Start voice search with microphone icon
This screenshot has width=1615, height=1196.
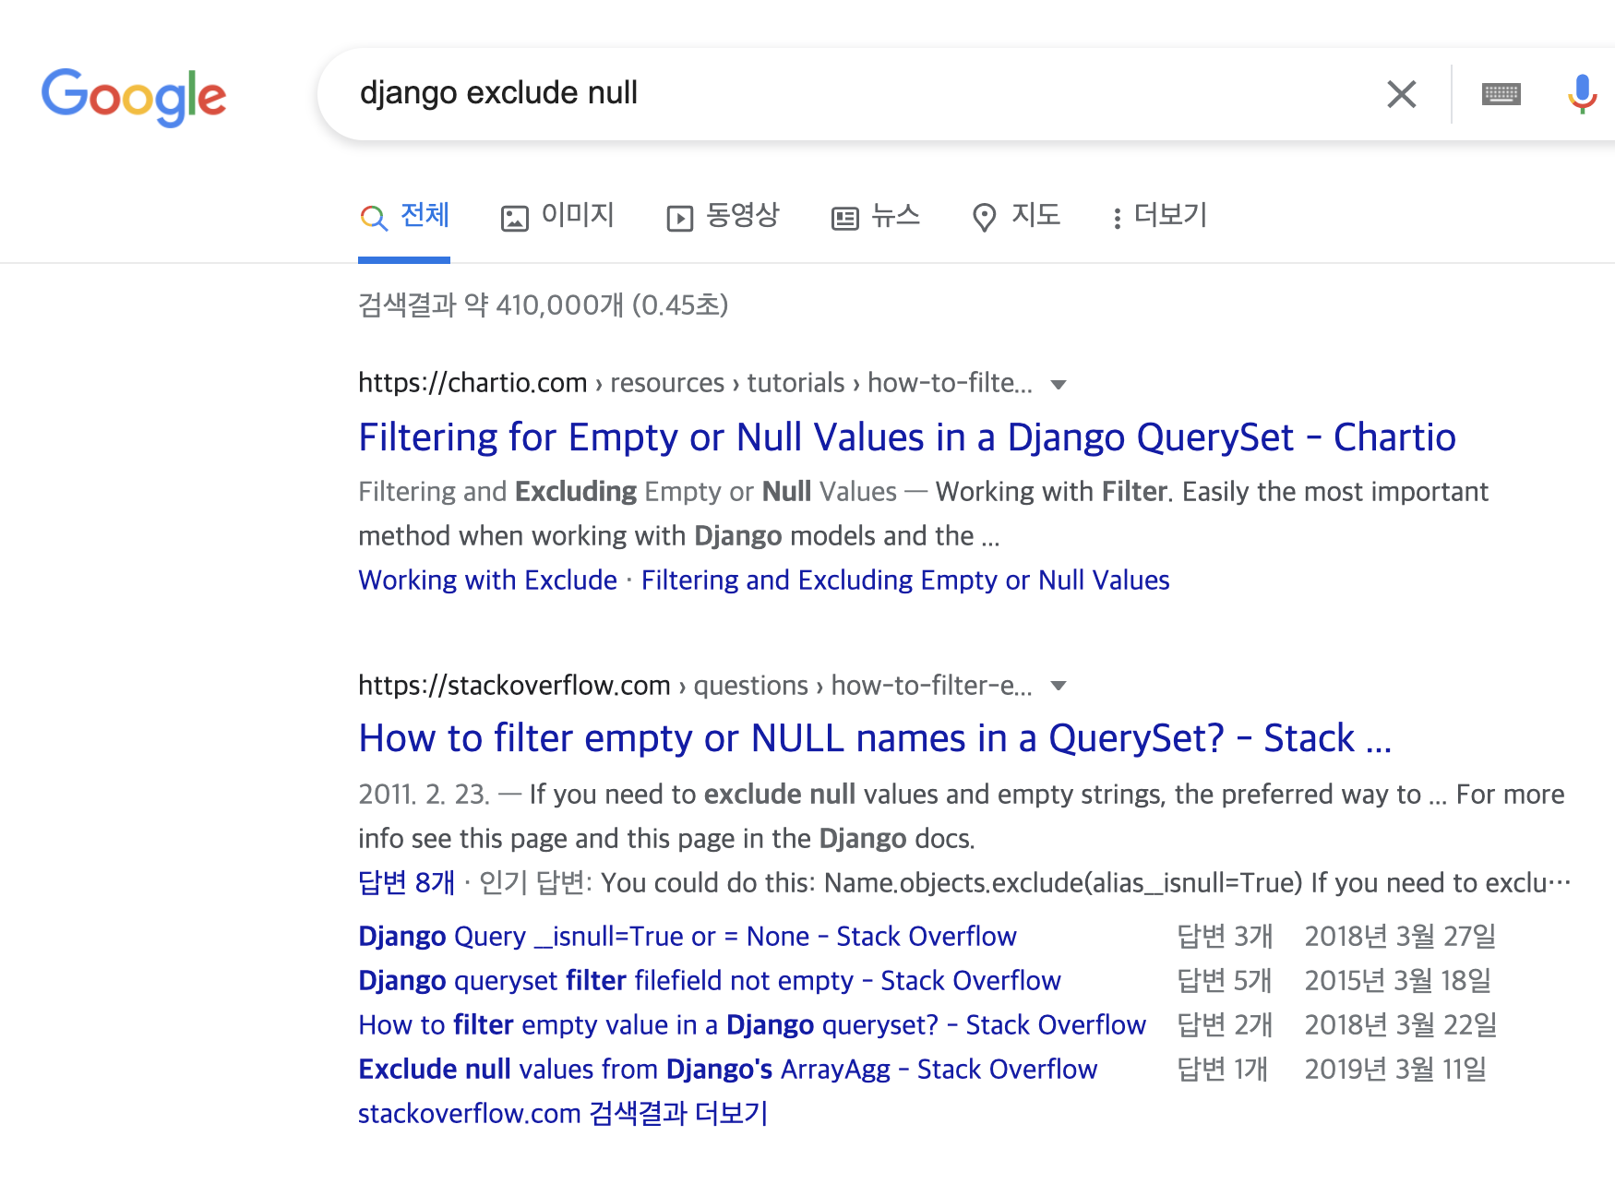point(1582,94)
